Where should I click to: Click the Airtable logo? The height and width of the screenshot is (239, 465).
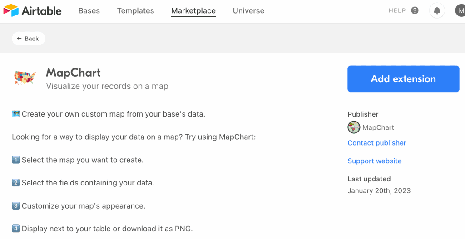coord(32,11)
